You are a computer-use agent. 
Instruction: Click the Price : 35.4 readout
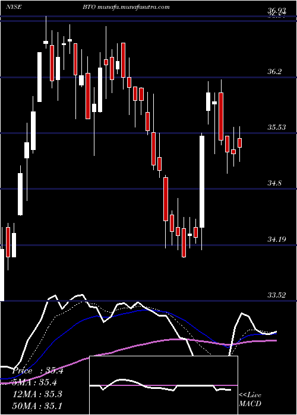click(37, 371)
